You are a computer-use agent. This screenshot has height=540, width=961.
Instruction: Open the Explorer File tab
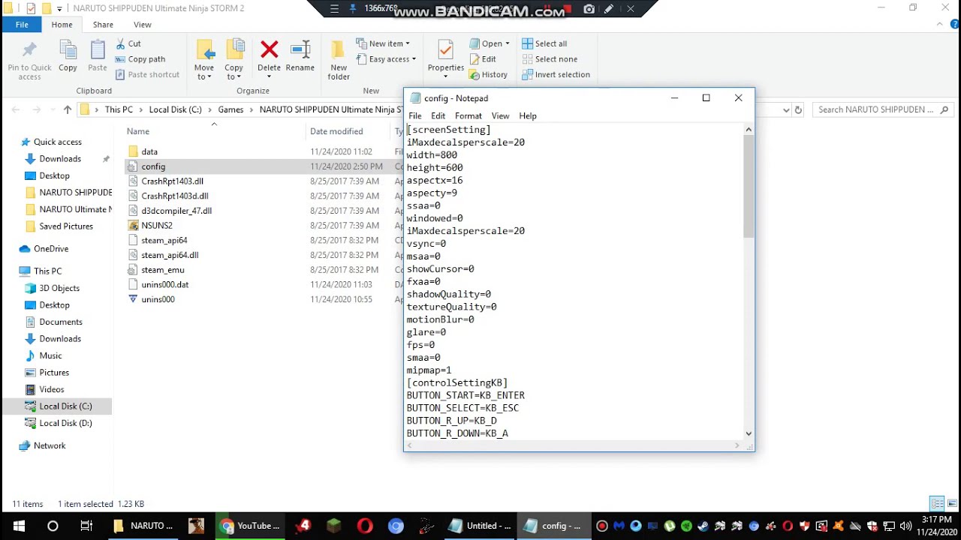[x=22, y=25]
